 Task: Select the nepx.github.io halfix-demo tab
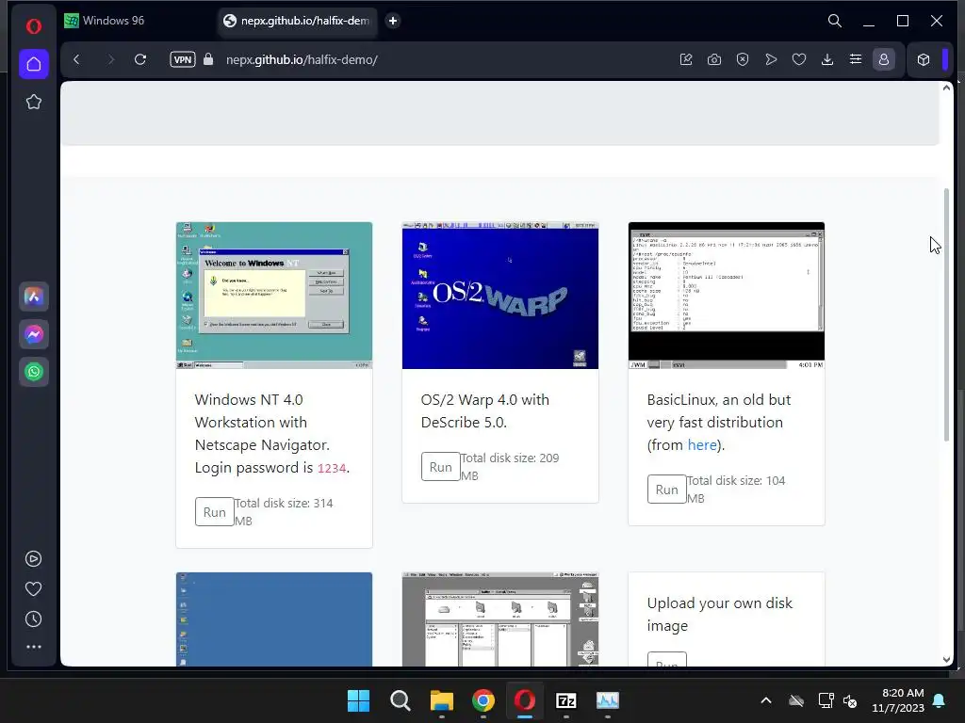coord(298,21)
